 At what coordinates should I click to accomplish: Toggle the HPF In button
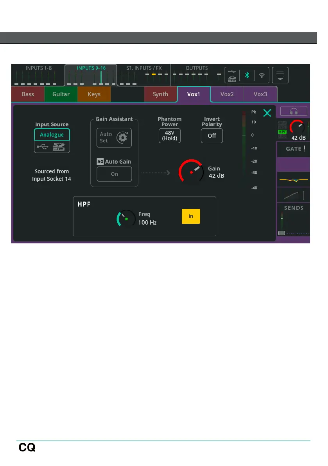(191, 216)
